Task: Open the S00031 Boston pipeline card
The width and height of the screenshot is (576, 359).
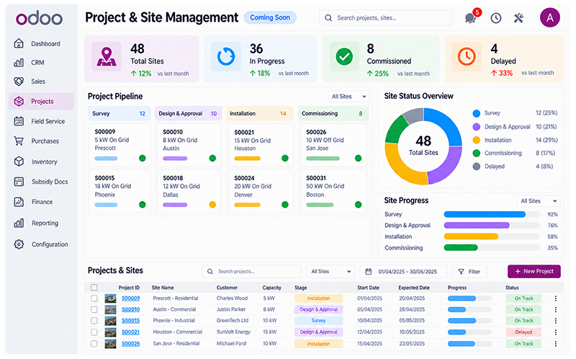Action: click(333, 191)
